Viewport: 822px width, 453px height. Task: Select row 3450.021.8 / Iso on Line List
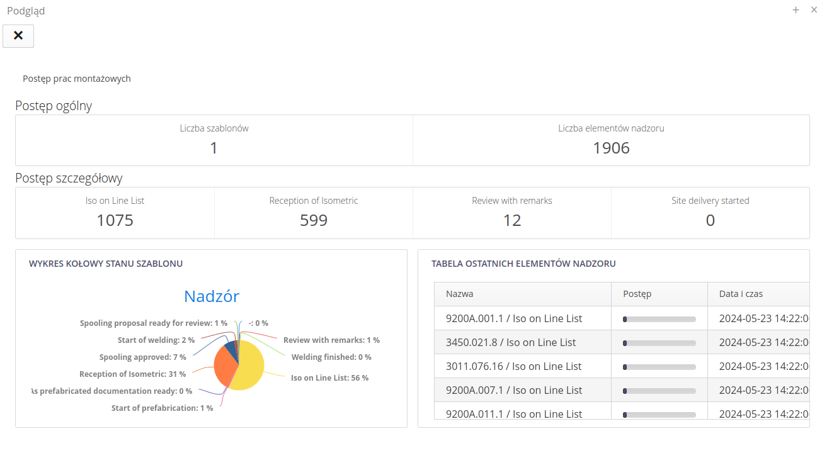tap(511, 342)
